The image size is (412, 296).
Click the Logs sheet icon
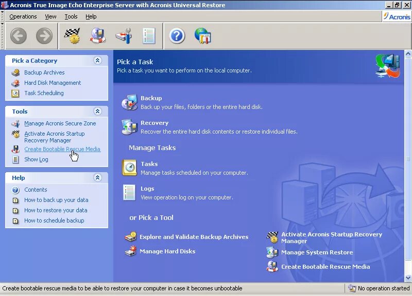click(x=129, y=193)
